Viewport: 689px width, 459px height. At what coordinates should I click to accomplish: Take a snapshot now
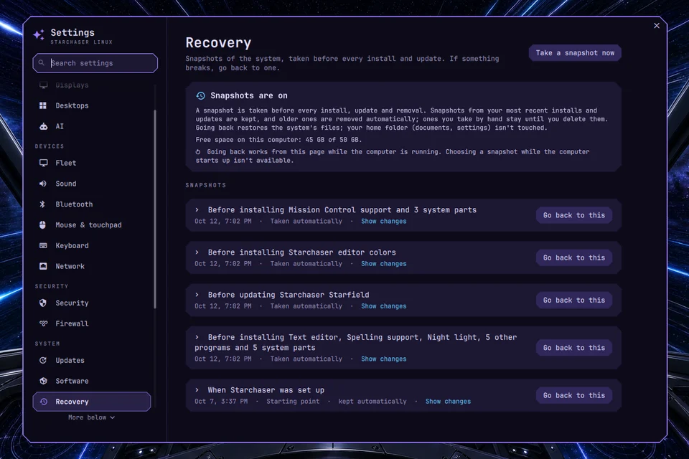tap(575, 52)
